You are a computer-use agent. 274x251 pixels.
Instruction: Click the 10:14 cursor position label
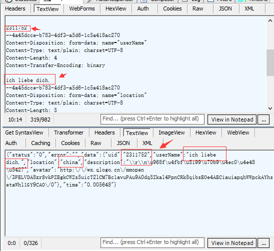[15, 119]
